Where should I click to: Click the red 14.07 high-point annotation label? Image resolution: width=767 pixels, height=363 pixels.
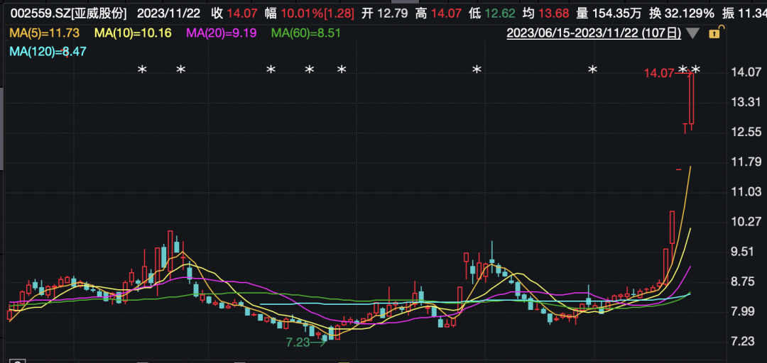point(658,74)
